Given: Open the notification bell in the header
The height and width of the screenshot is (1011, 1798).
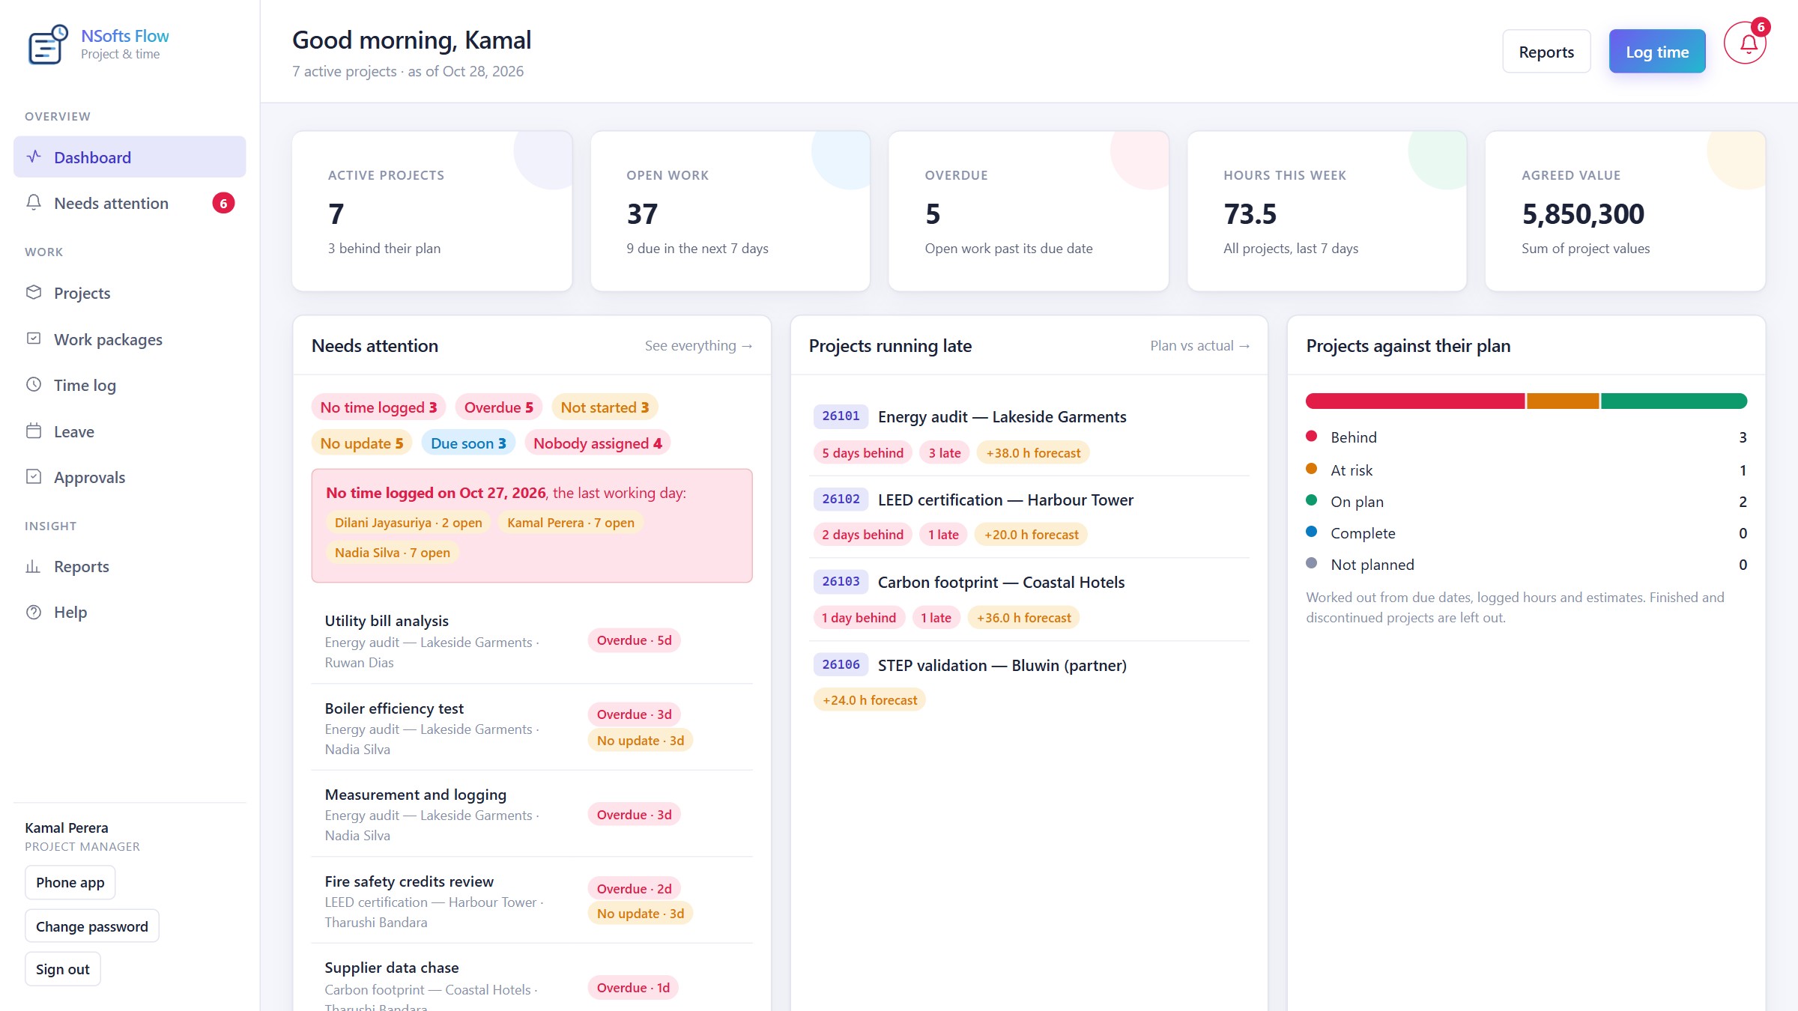Looking at the screenshot, I should (x=1745, y=43).
